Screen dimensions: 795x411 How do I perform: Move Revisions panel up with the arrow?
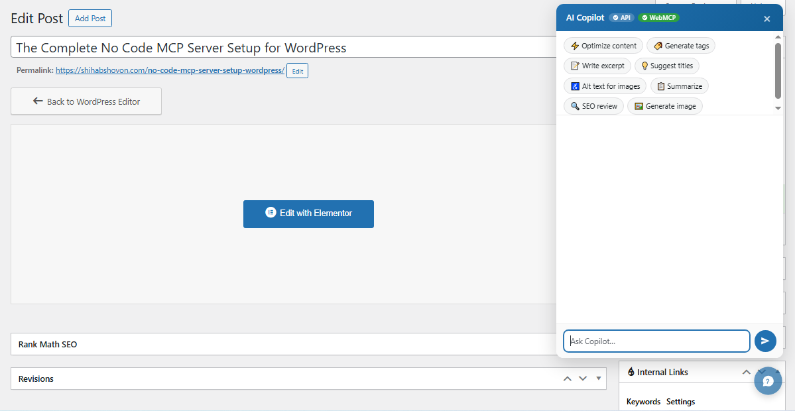click(x=568, y=379)
